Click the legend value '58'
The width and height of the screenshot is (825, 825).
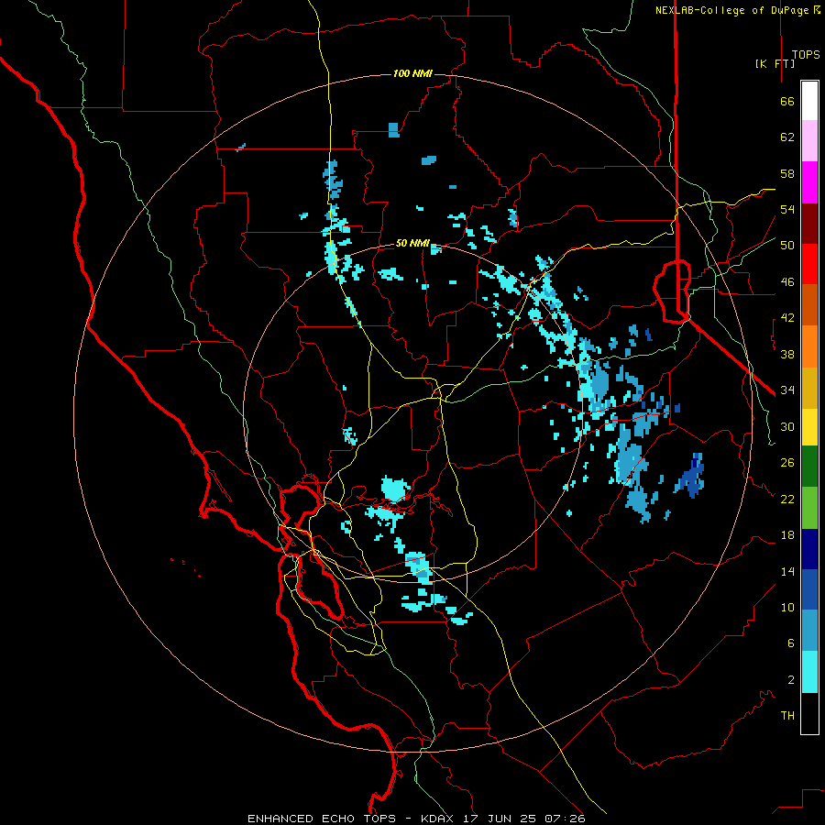[787, 173]
